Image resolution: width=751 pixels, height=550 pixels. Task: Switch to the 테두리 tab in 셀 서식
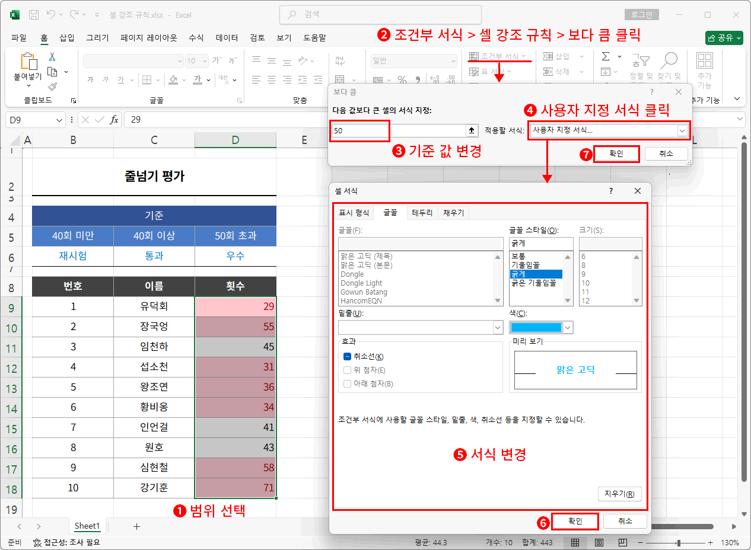coord(422,213)
